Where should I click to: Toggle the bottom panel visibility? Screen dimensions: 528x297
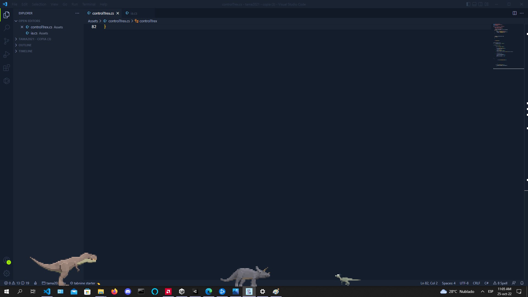pyautogui.click(x=474, y=4)
